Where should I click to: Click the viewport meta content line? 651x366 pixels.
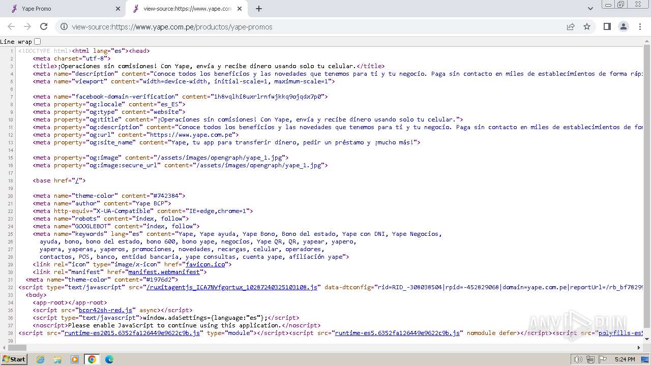(x=184, y=81)
